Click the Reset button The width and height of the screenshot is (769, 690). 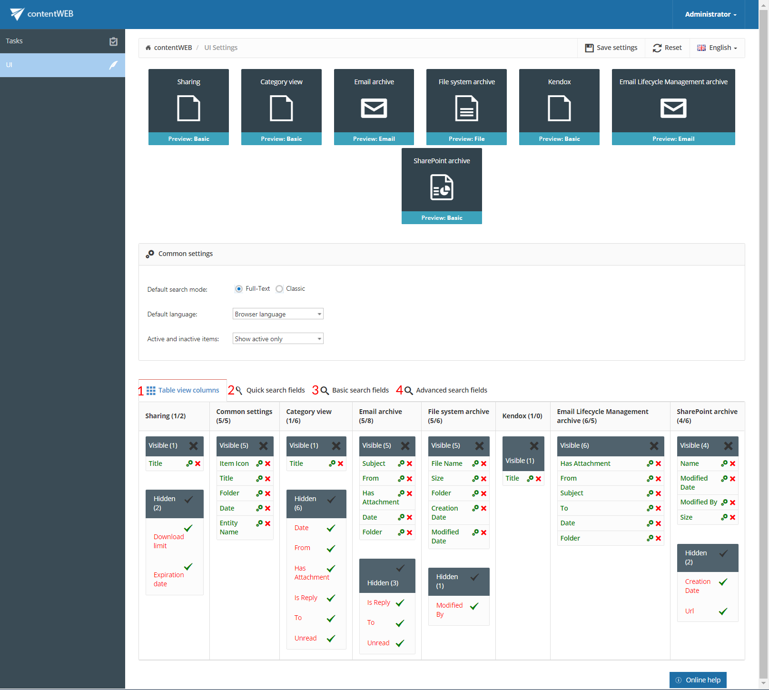coord(667,48)
